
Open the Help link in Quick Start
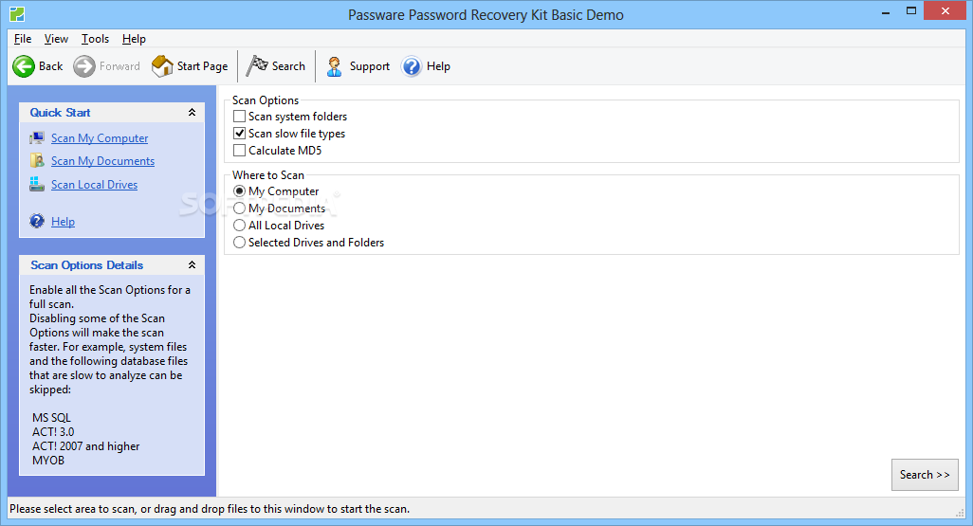coord(63,222)
